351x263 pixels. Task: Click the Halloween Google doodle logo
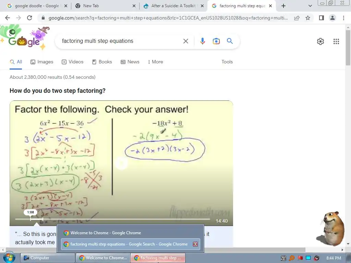tap(25, 38)
